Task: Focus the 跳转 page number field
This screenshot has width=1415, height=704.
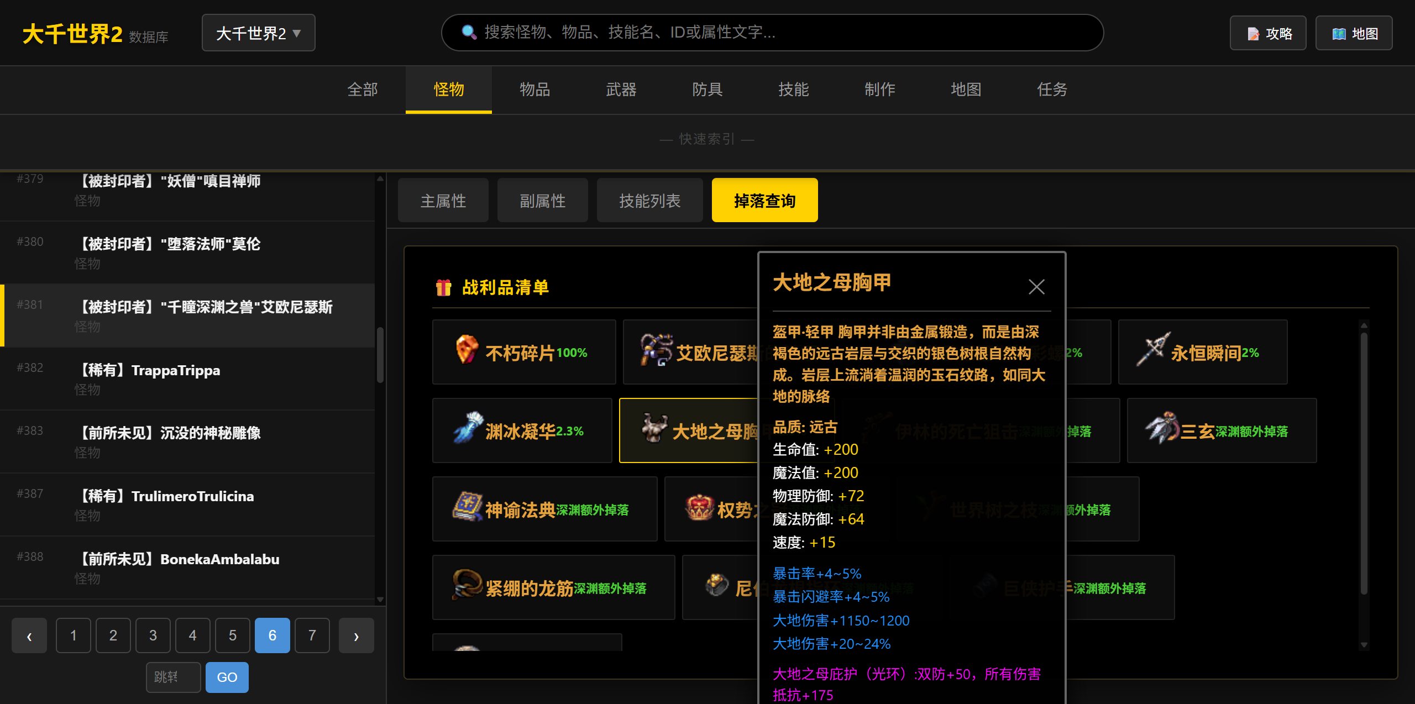Action: click(x=173, y=677)
